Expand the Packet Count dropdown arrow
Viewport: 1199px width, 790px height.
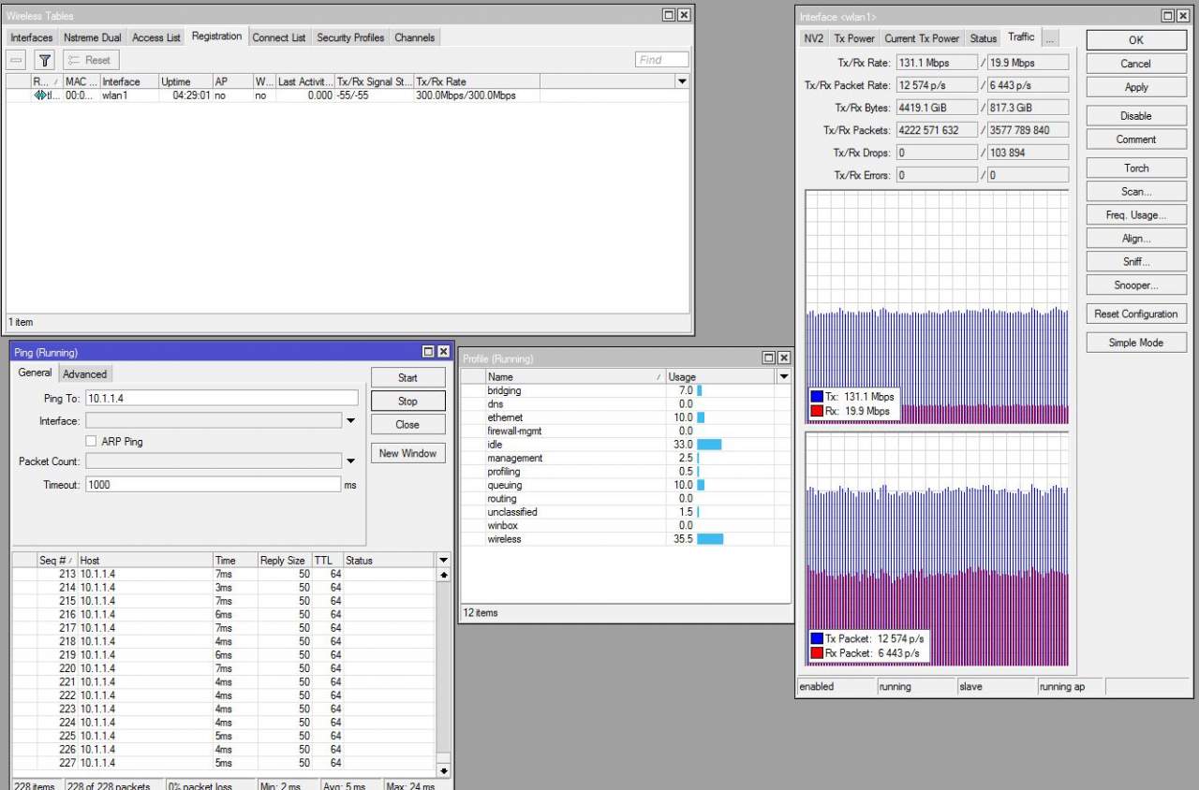click(x=350, y=461)
